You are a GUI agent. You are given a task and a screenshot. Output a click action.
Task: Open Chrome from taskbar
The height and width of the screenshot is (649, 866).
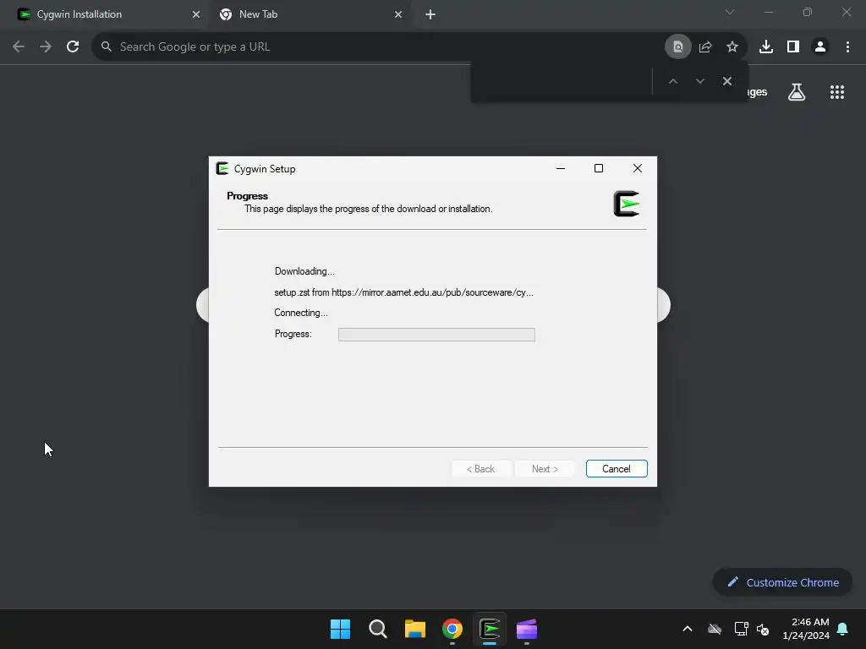pos(452,629)
